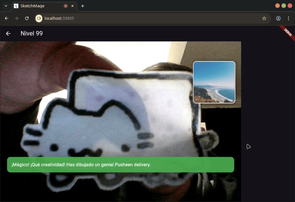Close the SketchMage tab
This screenshot has height=202, width=295.
tap(72, 6)
